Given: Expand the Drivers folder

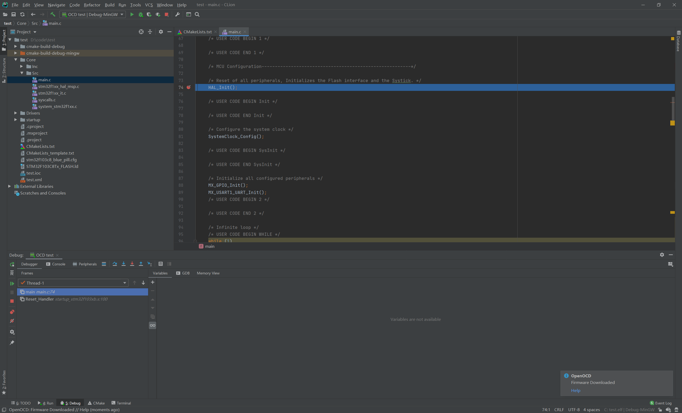Looking at the screenshot, I should click(16, 113).
